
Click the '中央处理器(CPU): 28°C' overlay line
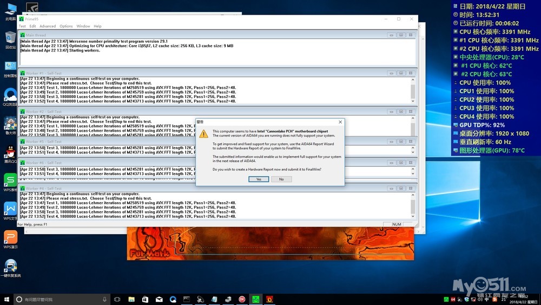click(492, 57)
